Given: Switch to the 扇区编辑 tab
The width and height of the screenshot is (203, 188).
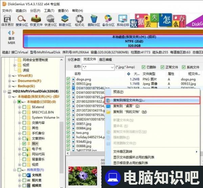Looking at the screenshot, I should [x=105, y=60].
